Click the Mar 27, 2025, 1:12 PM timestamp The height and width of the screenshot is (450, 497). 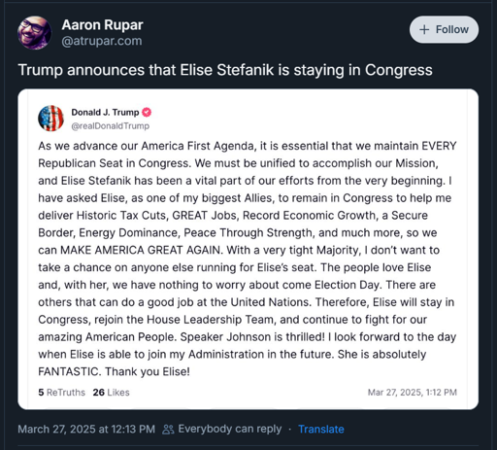tap(413, 393)
